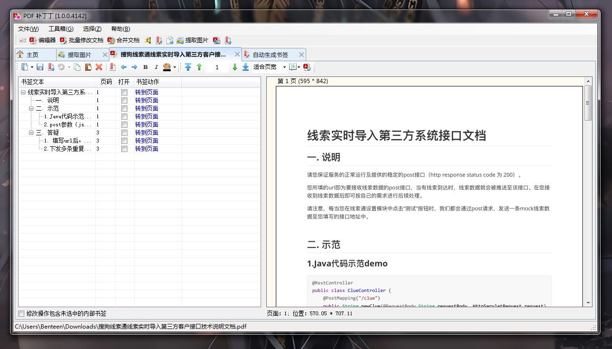Toggle bold bookmark style B
The height and width of the screenshot is (349, 612).
click(x=146, y=67)
